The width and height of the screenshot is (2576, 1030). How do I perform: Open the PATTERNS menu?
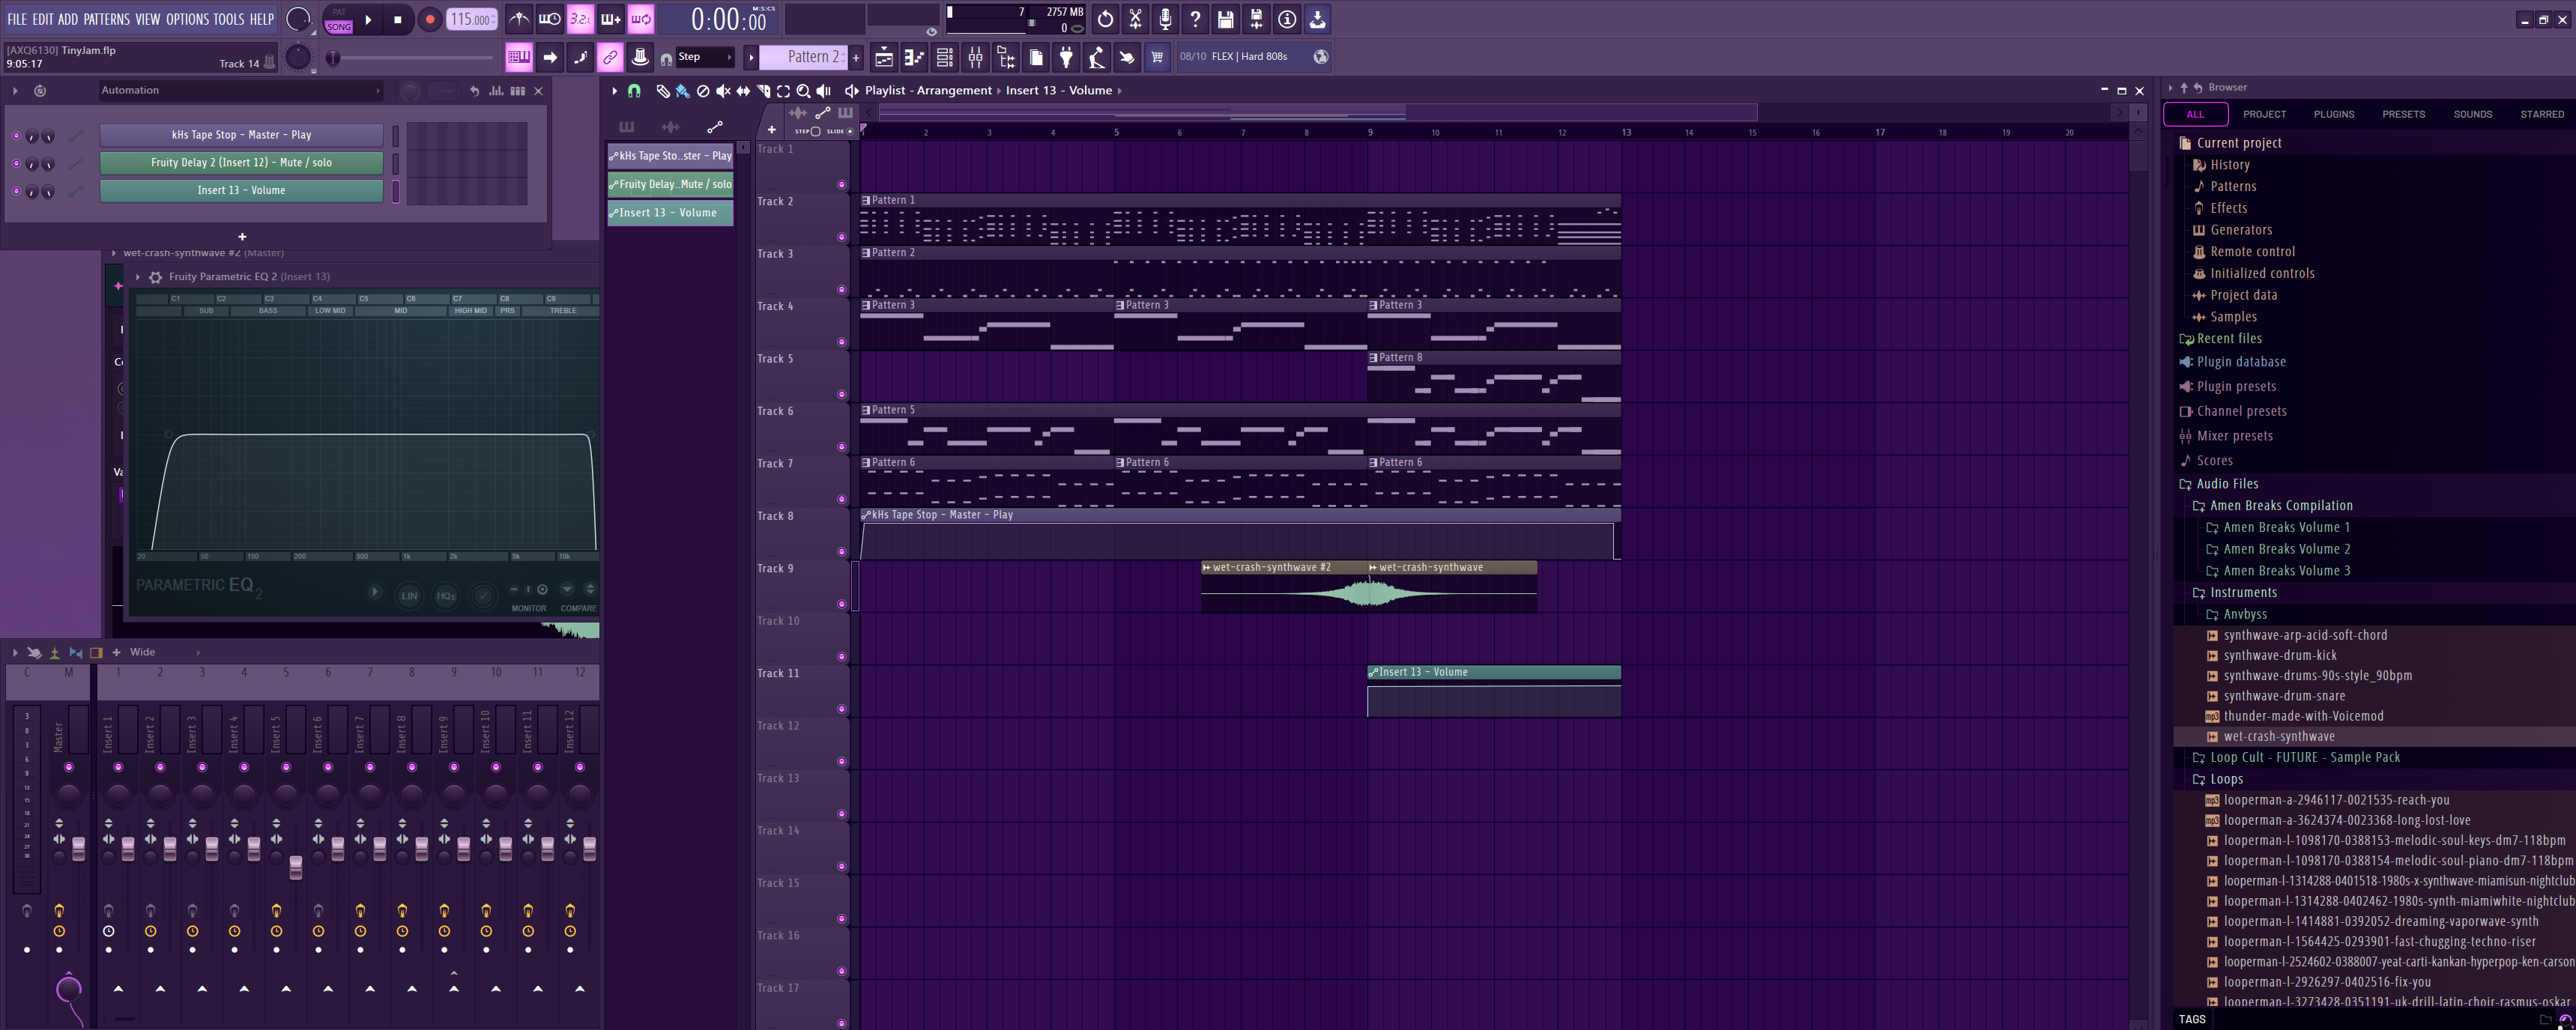[106, 19]
